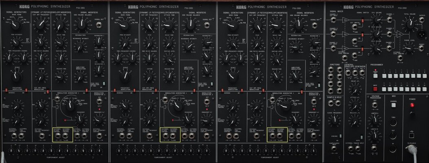
Task: Toggle the channel 1 Signal Switch
Action: coord(363,20)
